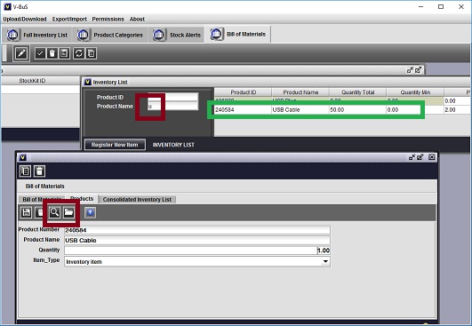The image size is (472, 326).
Task: Click the trash icon in Bill of Materials window
Action: [39, 171]
